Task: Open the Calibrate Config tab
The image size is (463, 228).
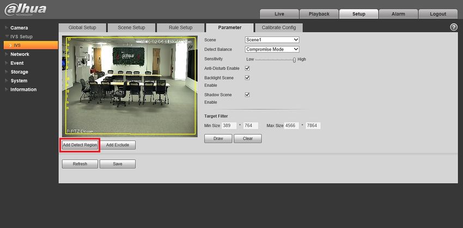Action: (x=279, y=28)
